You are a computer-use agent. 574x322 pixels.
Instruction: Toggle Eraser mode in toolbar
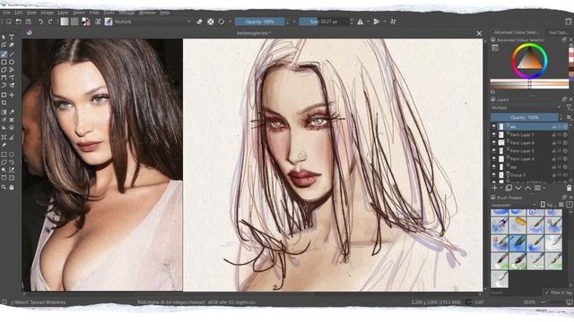click(199, 21)
